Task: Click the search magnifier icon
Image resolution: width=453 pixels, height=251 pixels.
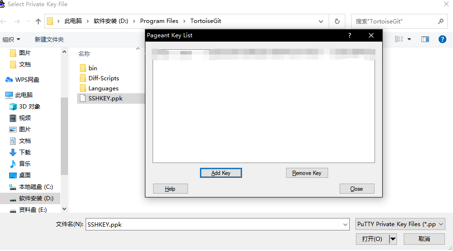Action: pyautogui.click(x=441, y=22)
